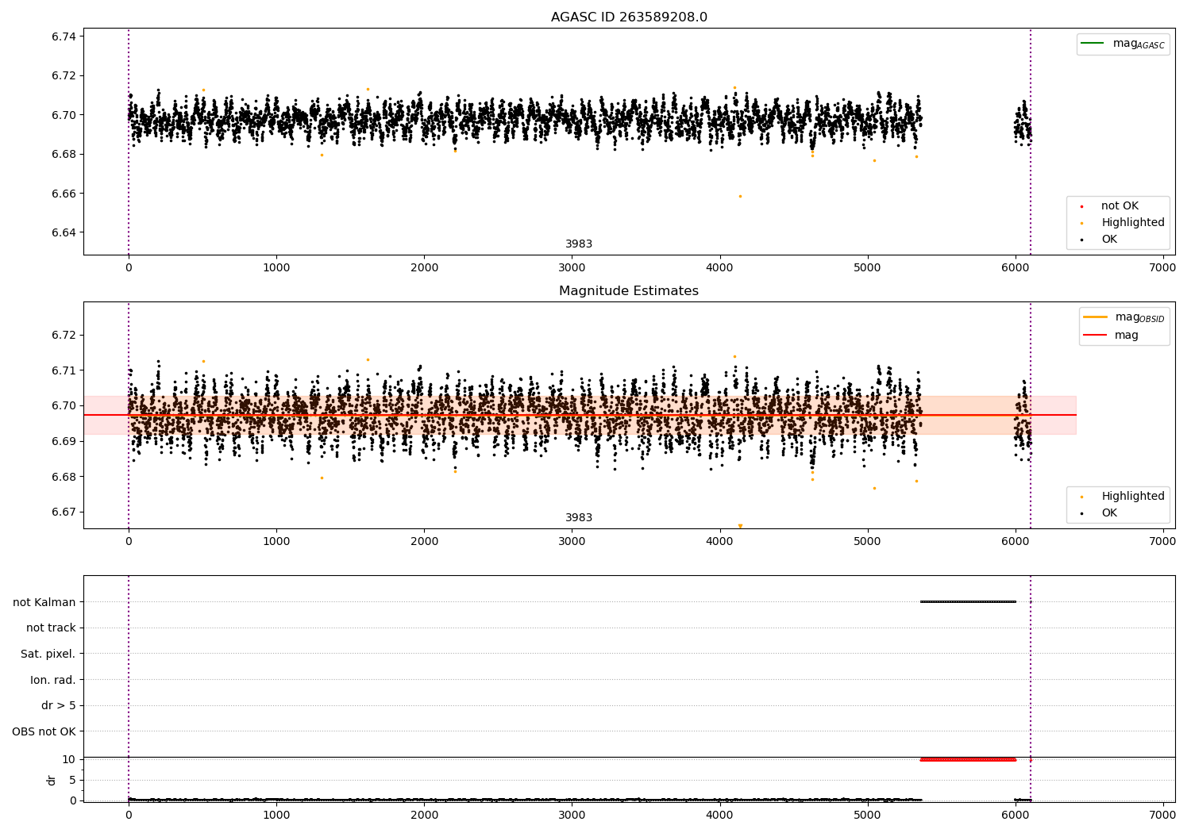Click the orange outlier point near 6.66 in the top plot
Screen dimensions: 1191x833
[740, 196]
